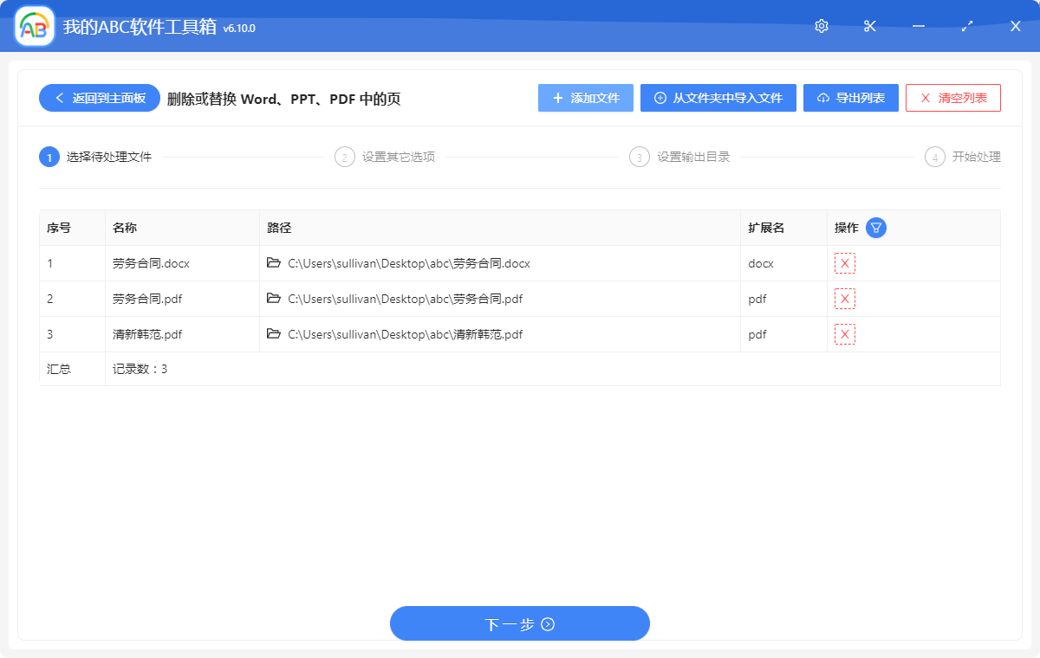1040x658 pixels.
Task: Click the folder icon beside 劳务合同.pdf path
Action: click(x=275, y=298)
